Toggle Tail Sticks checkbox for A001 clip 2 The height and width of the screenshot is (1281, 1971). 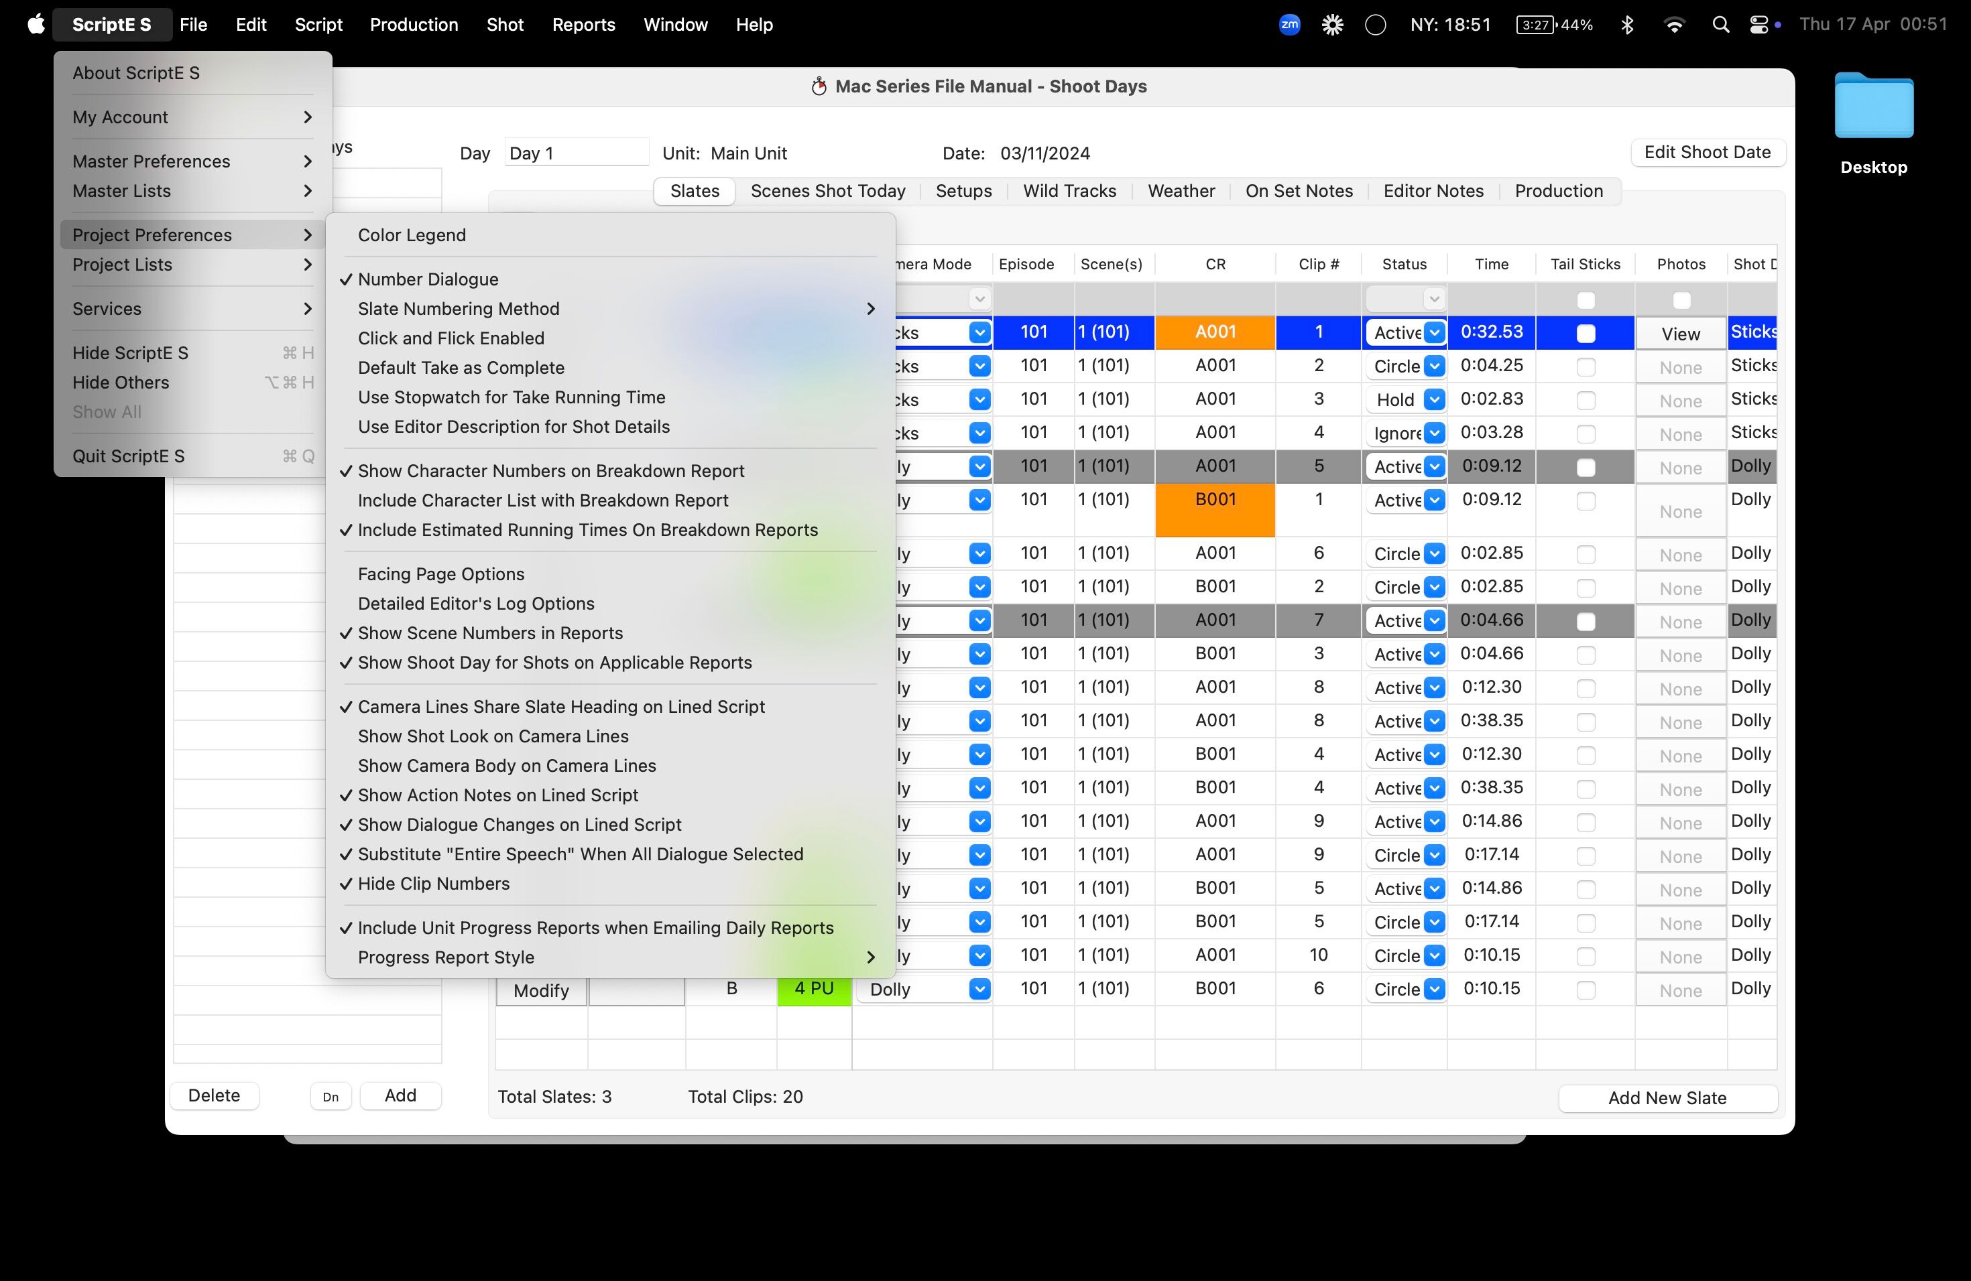(1585, 366)
